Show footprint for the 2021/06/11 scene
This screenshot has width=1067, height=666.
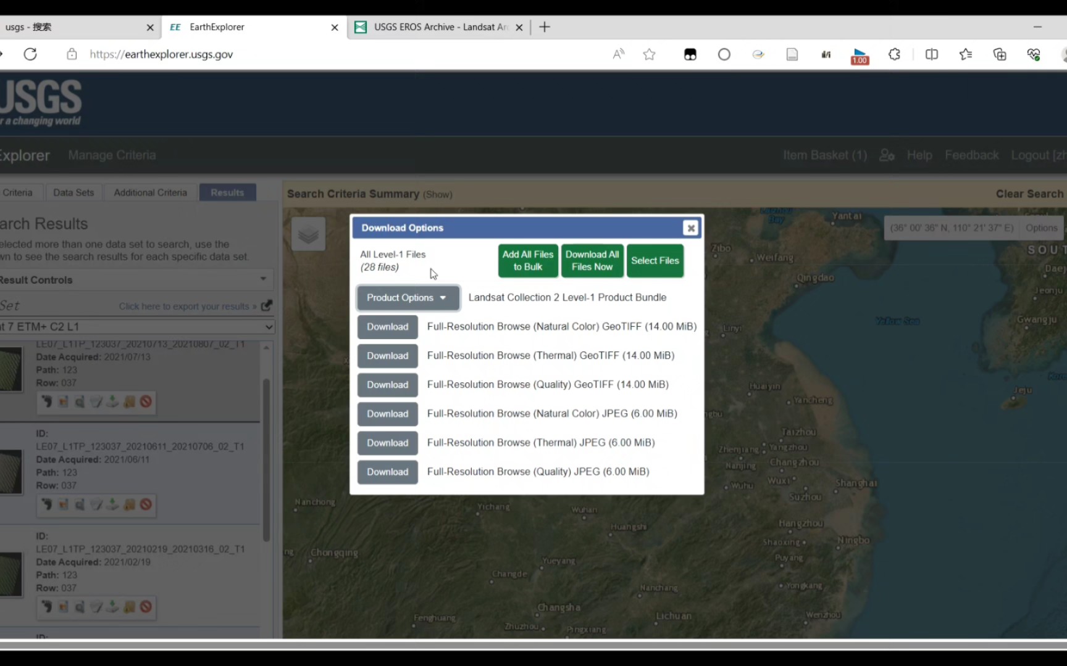46,504
